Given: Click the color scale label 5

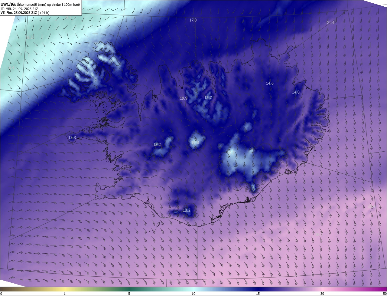Looking at the screenshot, I should [129, 294].
